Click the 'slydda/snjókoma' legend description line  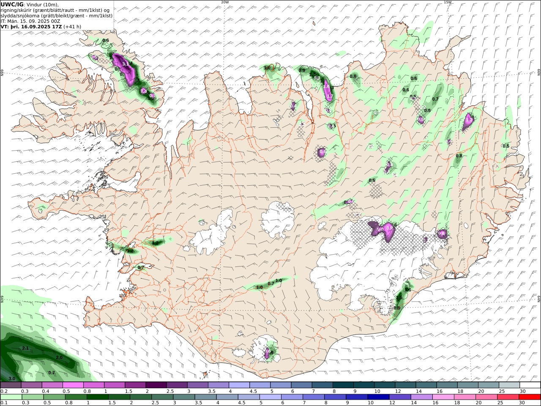57,15
